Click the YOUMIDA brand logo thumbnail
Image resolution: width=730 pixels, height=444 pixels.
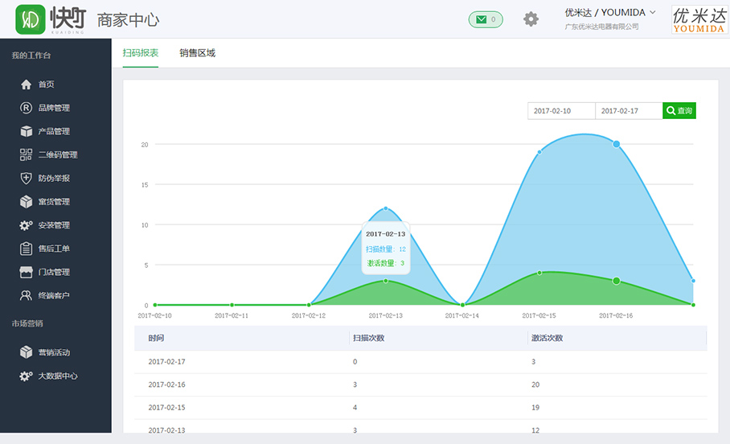pyautogui.click(x=699, y=19)
